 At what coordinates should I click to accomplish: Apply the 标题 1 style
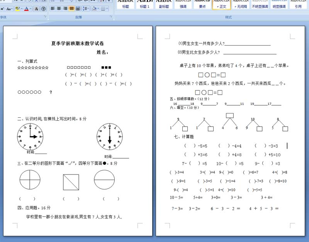[x=144, y=4]
